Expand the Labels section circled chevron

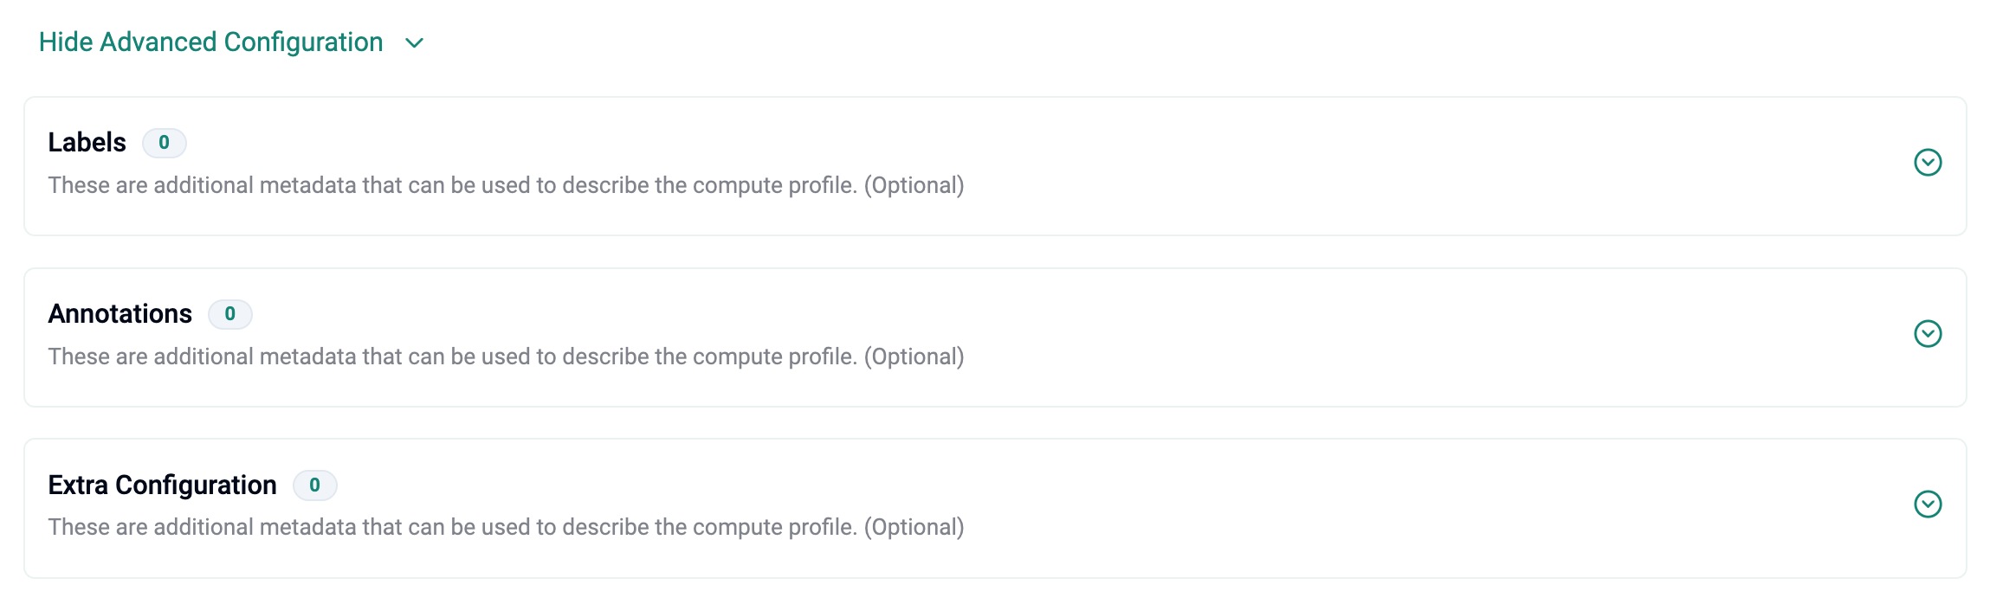(1928, 163)
